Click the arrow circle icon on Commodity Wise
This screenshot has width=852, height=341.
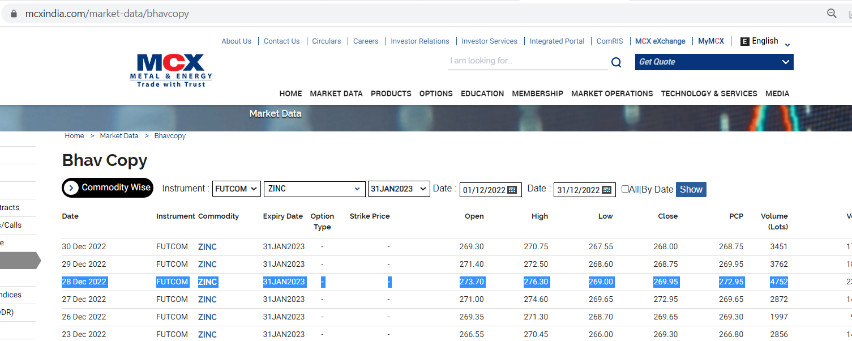71,188
